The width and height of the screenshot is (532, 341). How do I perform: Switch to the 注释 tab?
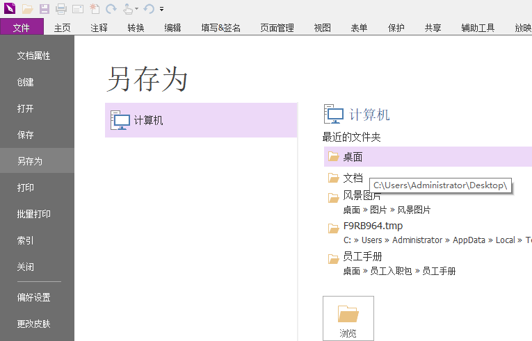tap(99, 28)
